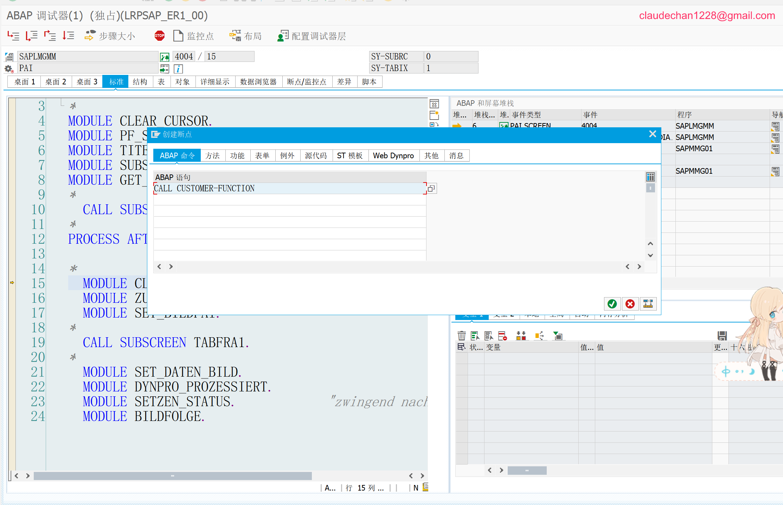This screenshot has width=783, height=505.
Task: Confirm breakpoint with green checkmark button
Action: pyautogui.click(x=612, y=304)
